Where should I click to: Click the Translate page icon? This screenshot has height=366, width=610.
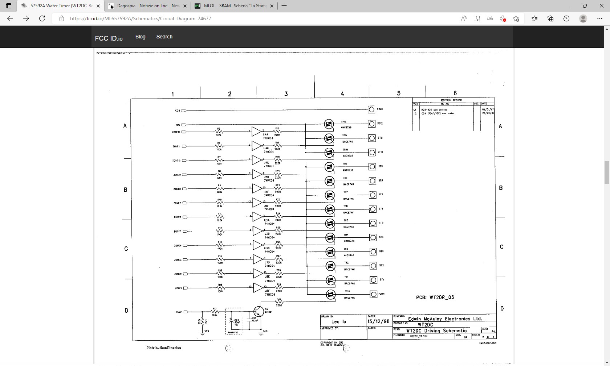pyautogui.click(x=490, y=18)
